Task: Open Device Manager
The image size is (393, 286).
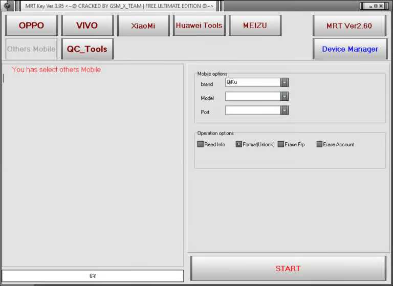Action: 350,49
